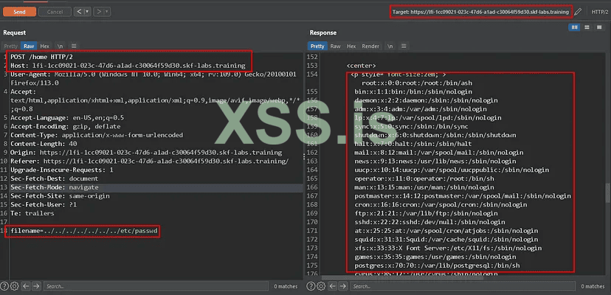Click the highlighted 'Sec-Fetch-Mode: navigate' line
Image resolution: width=611 pixels, height=295 pixels.
coord(55,187)
